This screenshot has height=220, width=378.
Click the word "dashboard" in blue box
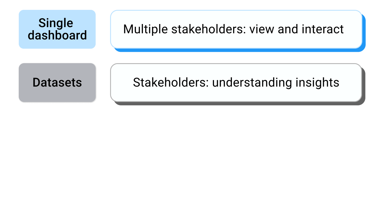[x=57, y=35]
